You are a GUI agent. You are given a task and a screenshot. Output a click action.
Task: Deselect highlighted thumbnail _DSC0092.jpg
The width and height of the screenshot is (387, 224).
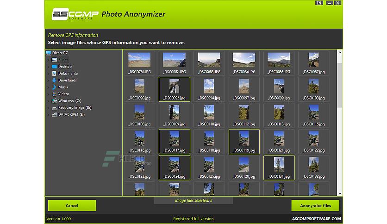coord(174,89)
